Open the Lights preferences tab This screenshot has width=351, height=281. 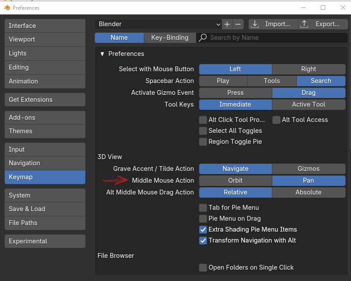pos(45,53)
